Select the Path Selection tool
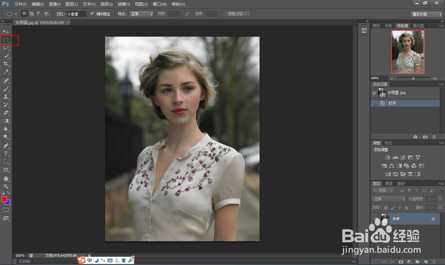445x265 pixels. [6, 162]
